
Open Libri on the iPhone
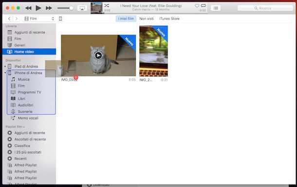(x=21, y=99)
